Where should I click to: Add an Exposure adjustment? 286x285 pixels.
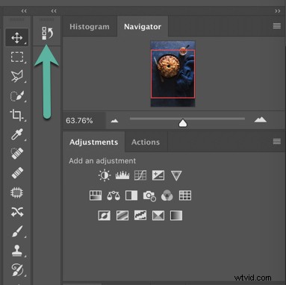(x=158, y=175)
